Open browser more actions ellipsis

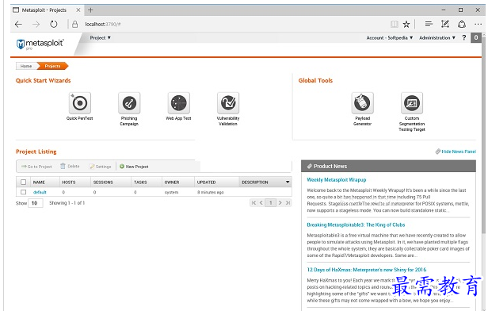pyautogui.click(x=478, y=24)
